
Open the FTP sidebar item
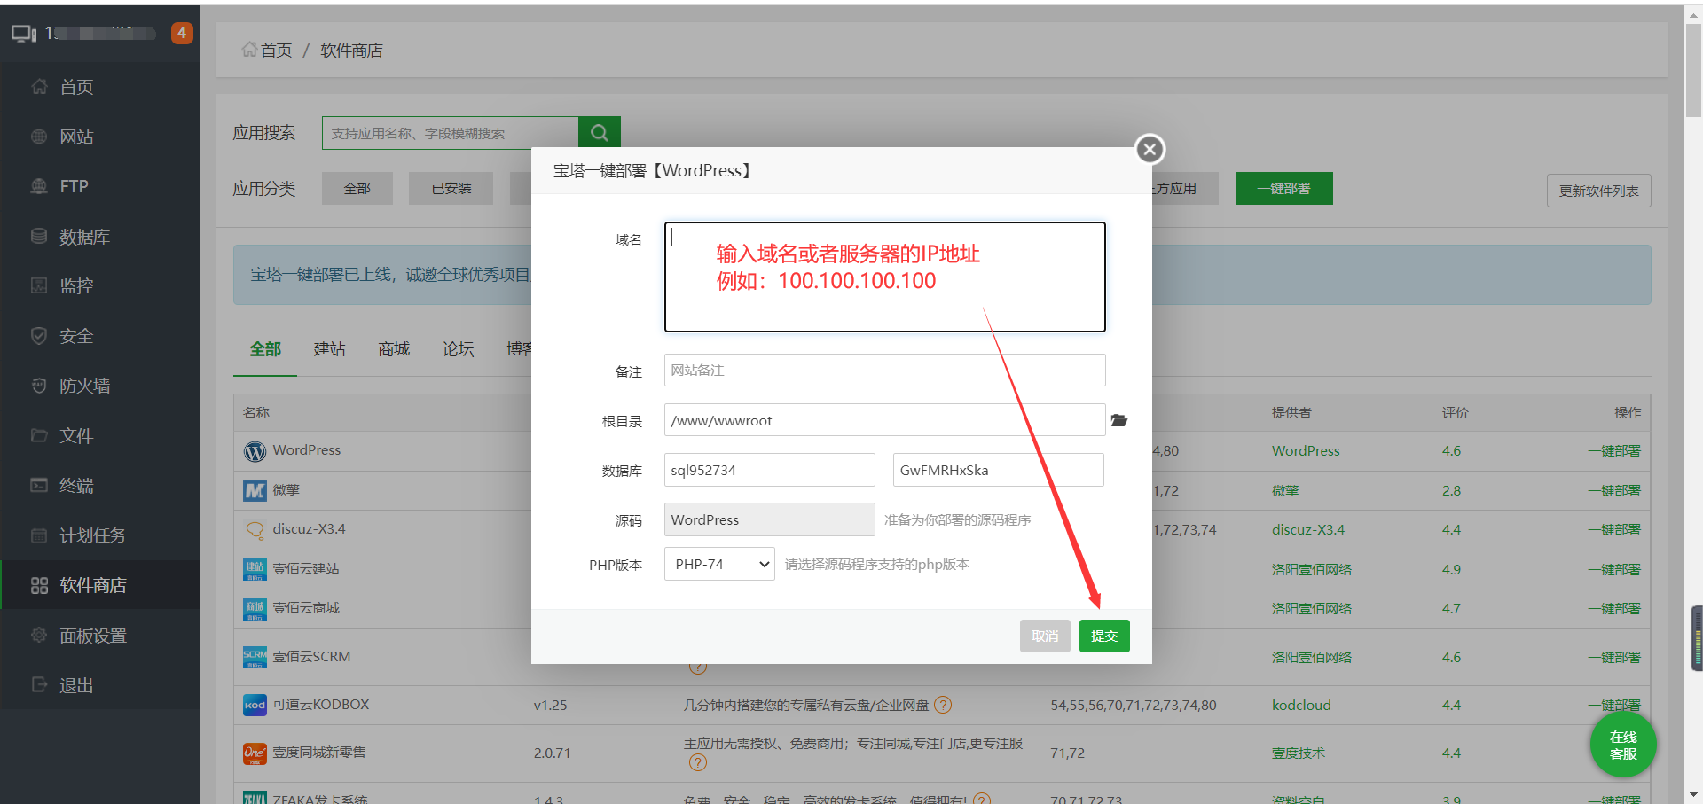(99, 186)
